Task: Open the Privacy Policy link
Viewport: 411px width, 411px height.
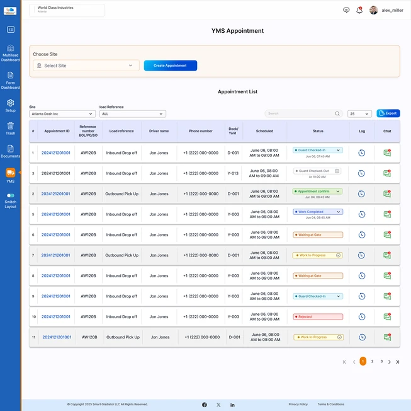Action: pos(298,404)
